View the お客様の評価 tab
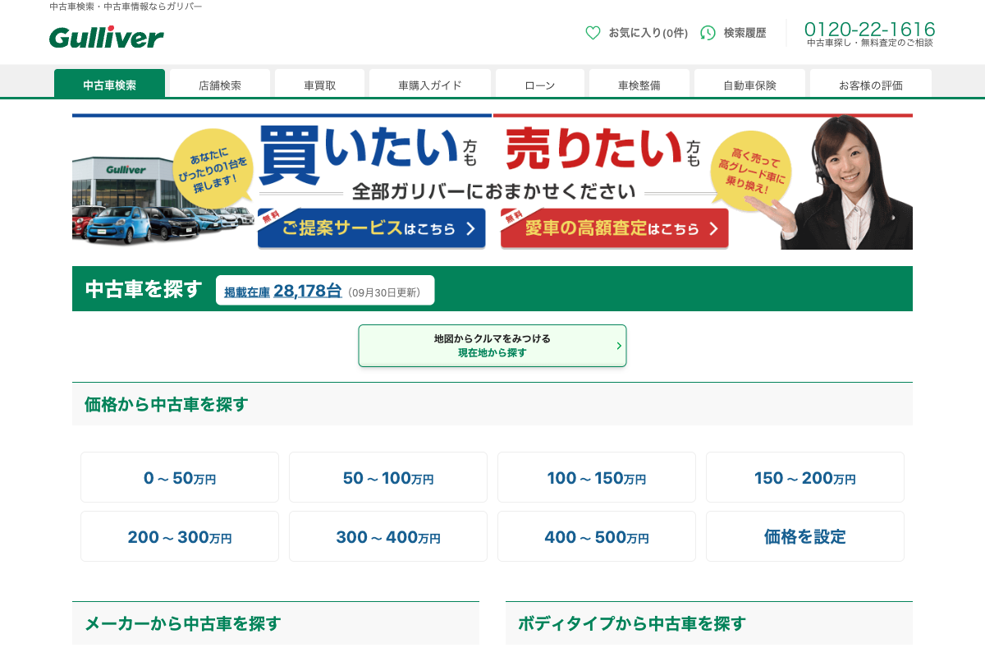The width and height of the screenshot is (985, 657). pos(870,85)
